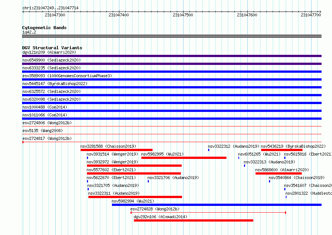Viewport: 332px width, 235px height.
Task: Open variant nsv5577602 (Ebert2021)
Action: click(112, 170)
